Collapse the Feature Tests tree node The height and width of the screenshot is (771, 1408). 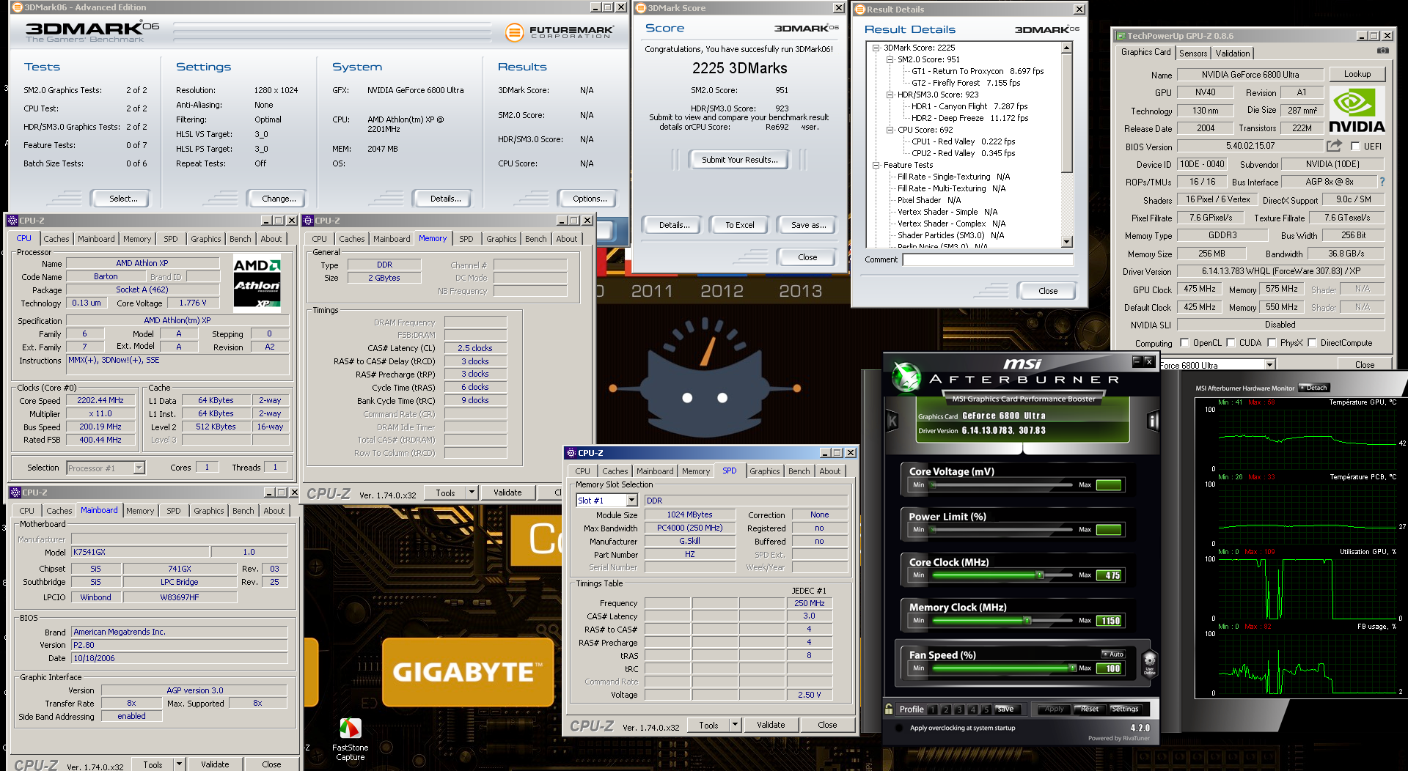pyautogui.click(x=876, y=165)
